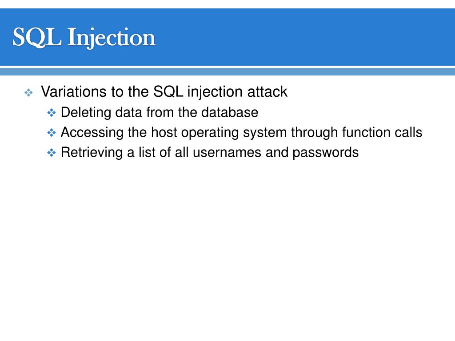Click the Retrieving a list of all usernames line

pos(210,153)
